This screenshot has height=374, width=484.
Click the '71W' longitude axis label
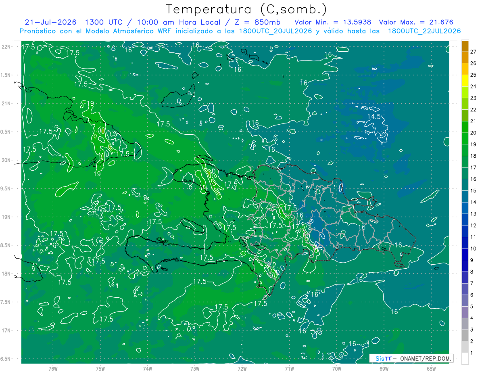click(x=289, y=369)
